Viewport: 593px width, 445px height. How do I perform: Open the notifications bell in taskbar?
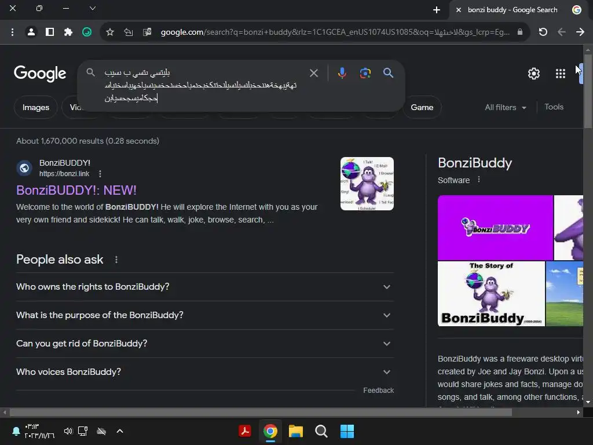coord(16,431)
